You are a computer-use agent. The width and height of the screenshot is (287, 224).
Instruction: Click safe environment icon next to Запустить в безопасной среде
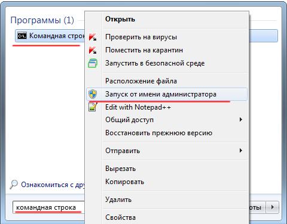pyautogui.click(x=93, y=63)
